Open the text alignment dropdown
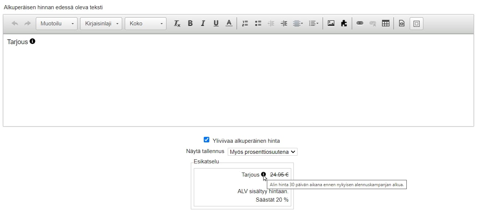The height and width of the screenshot is (213, 478). (298, 24)
